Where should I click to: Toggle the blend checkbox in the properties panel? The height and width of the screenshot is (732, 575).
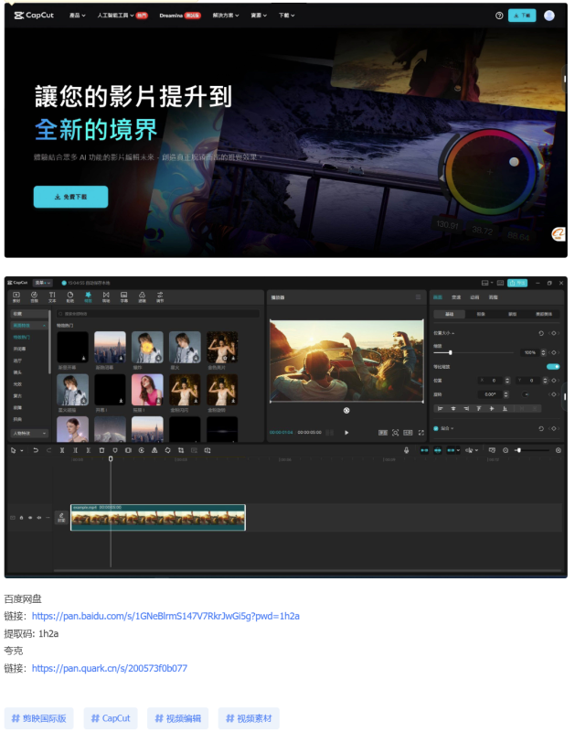(x=436, y=428)
